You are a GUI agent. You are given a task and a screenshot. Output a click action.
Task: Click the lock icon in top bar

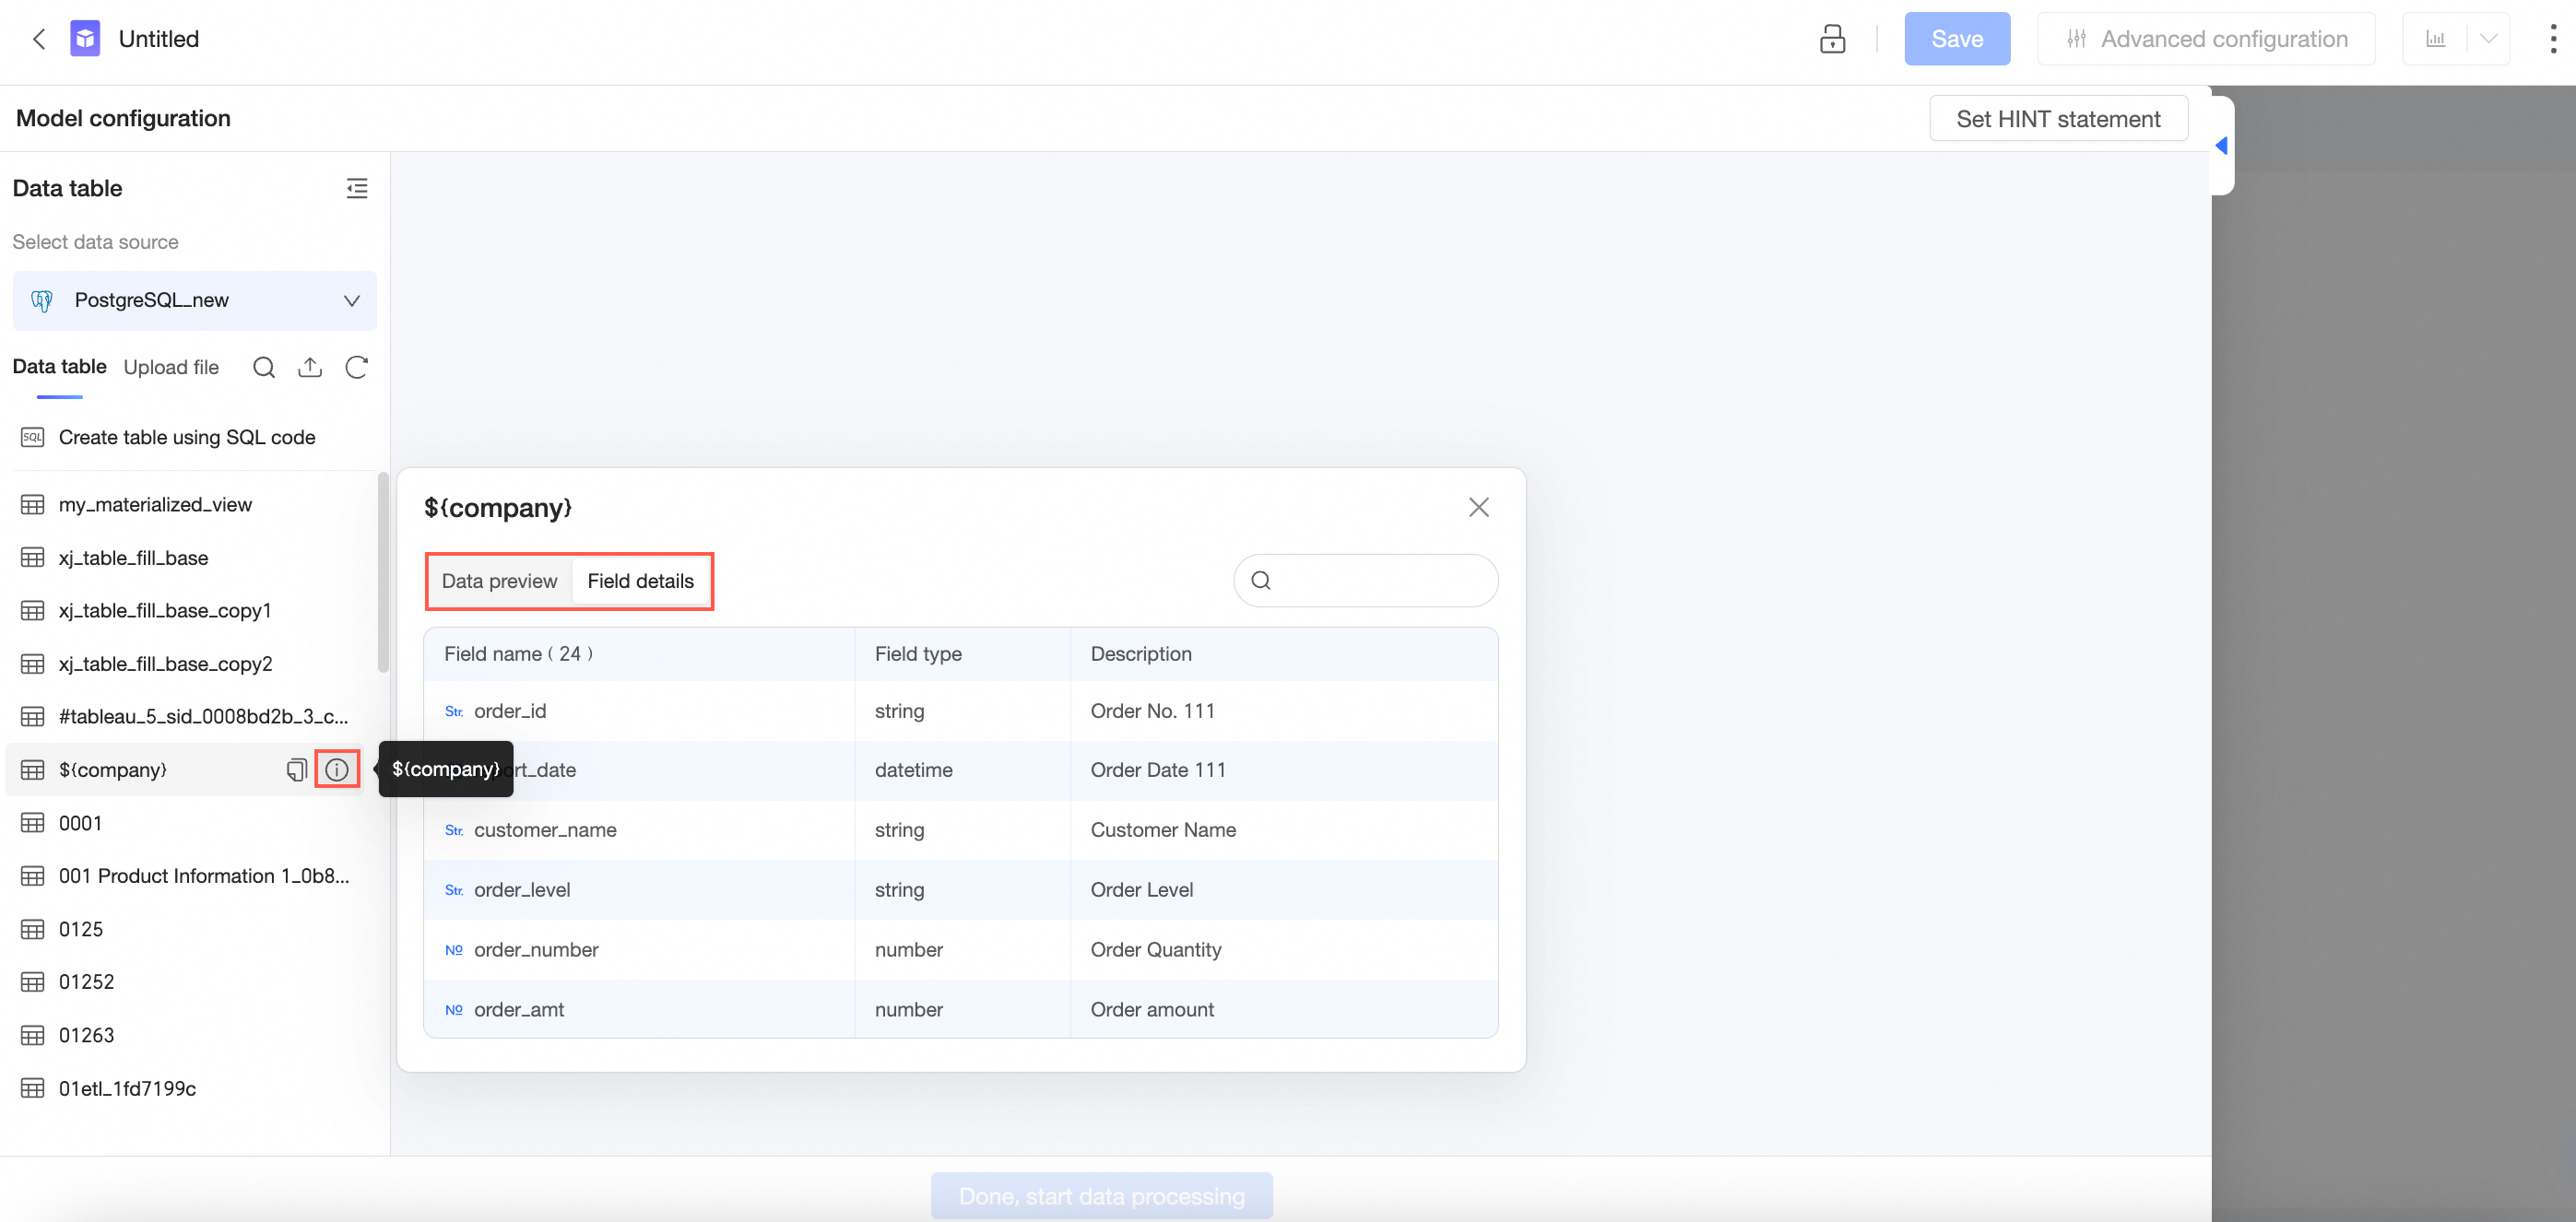click(1831, 39)
